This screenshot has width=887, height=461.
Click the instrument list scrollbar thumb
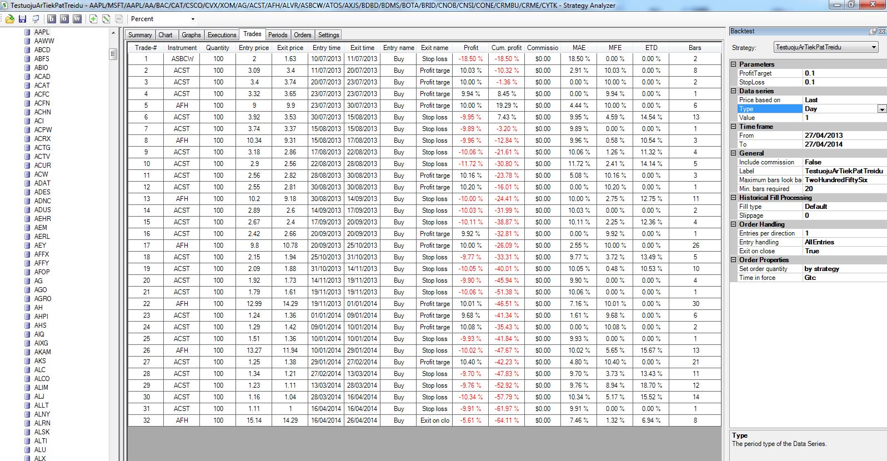point(113,54)
